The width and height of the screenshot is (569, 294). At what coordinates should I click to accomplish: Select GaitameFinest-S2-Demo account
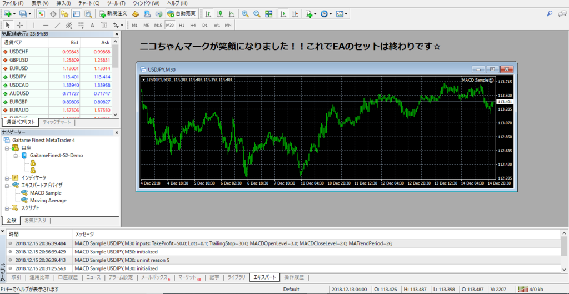(x=57, y=156)
